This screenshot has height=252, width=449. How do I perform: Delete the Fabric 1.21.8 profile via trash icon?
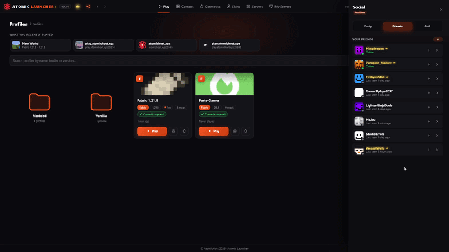tap(184, 131)
